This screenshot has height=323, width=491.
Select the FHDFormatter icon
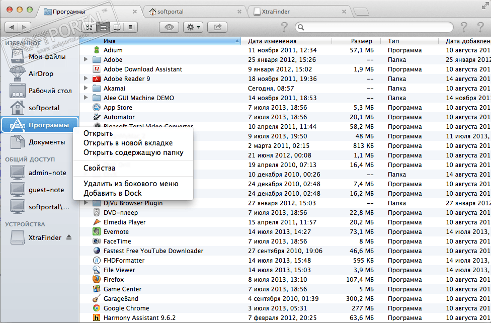point(97,260)
